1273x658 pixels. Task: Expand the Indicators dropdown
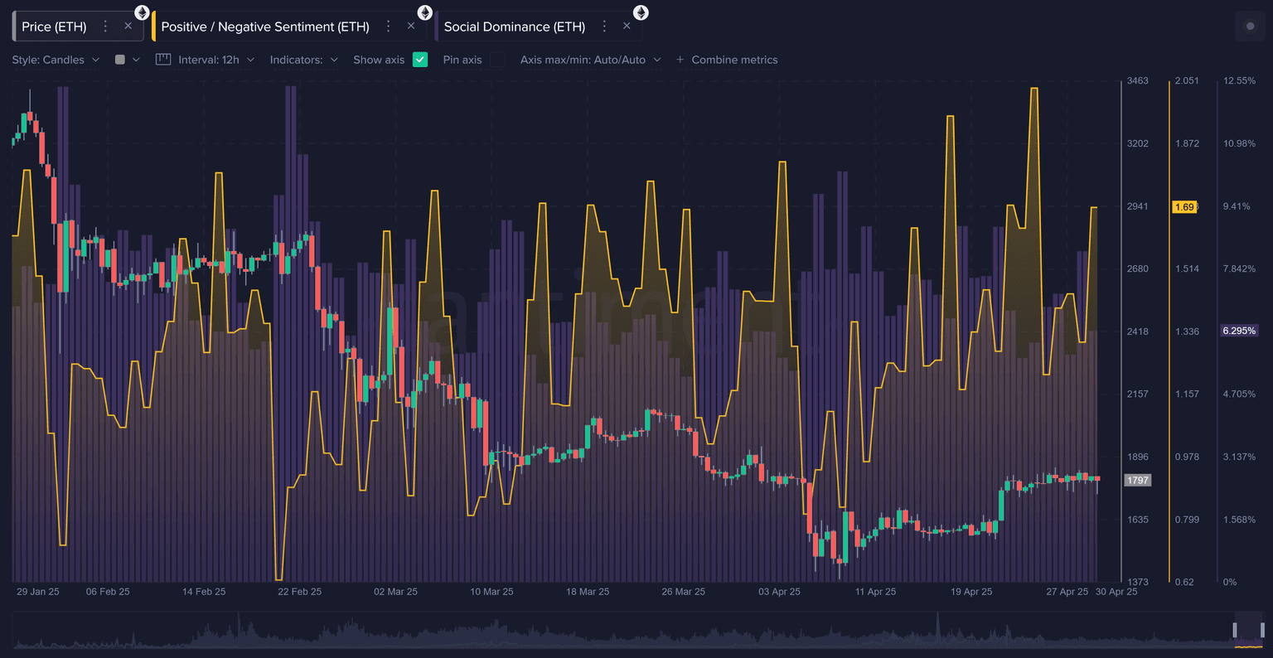(x=303, y=60)
